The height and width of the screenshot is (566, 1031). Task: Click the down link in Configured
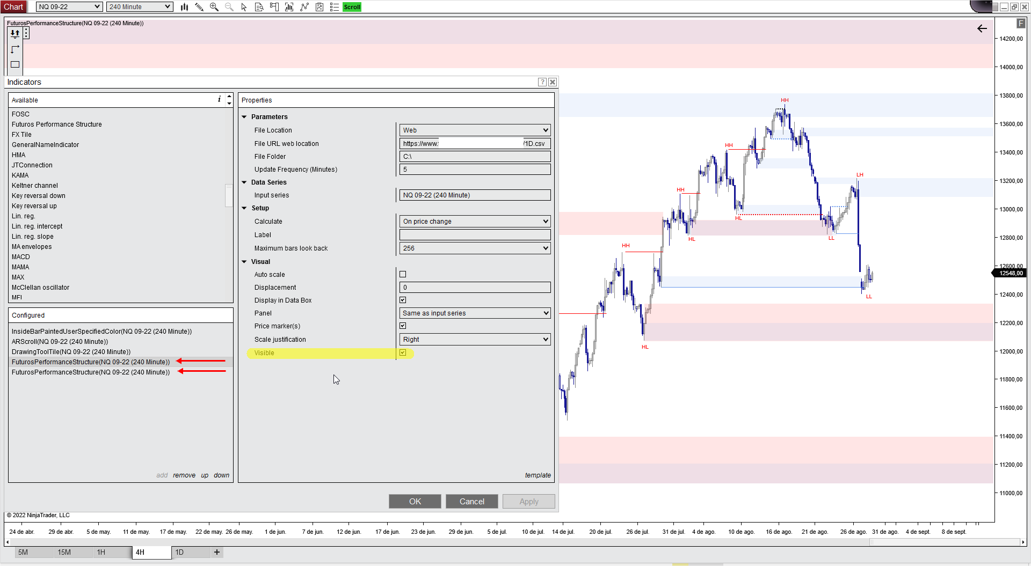[x=221, y=475]
